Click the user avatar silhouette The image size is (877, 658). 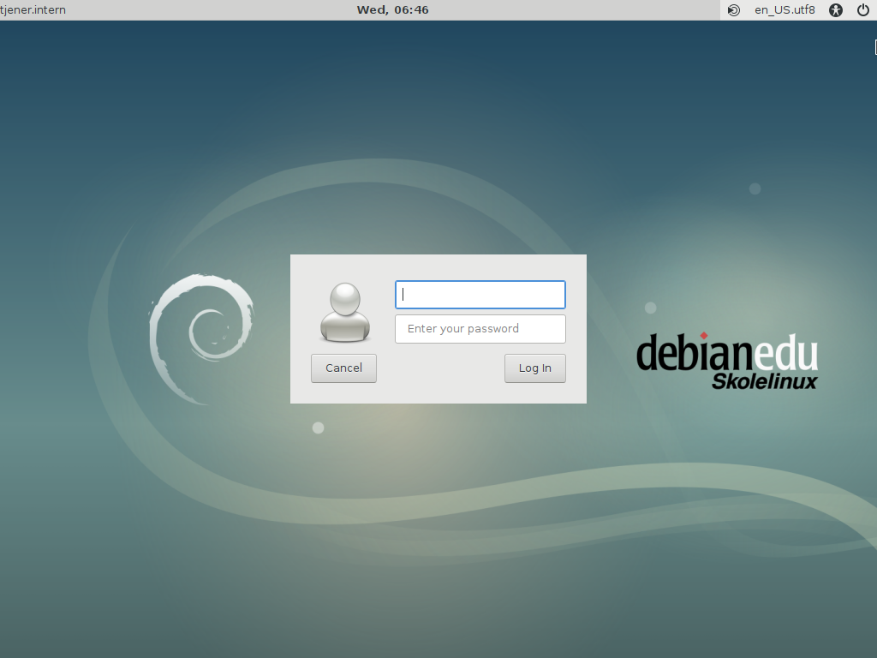pyautogui.click(x=344, y=312)
